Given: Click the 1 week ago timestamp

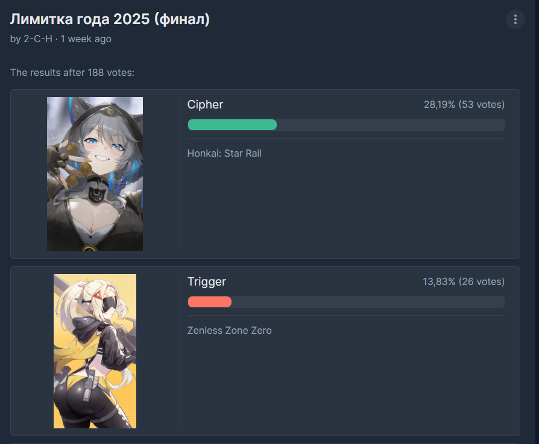Looking at the screenshot, I should (86, 39).
